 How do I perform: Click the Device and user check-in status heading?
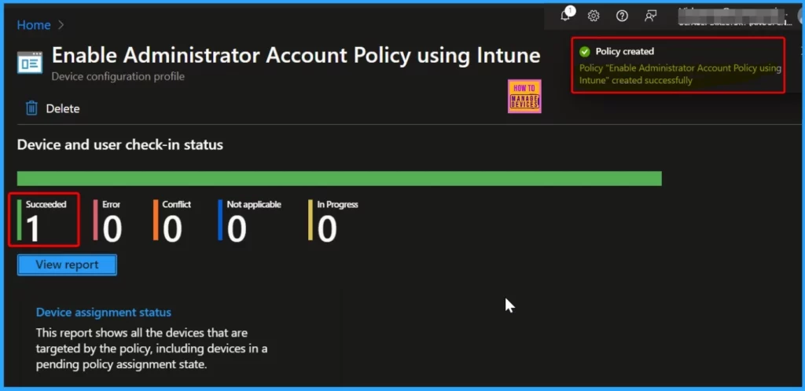coord(120,145)
